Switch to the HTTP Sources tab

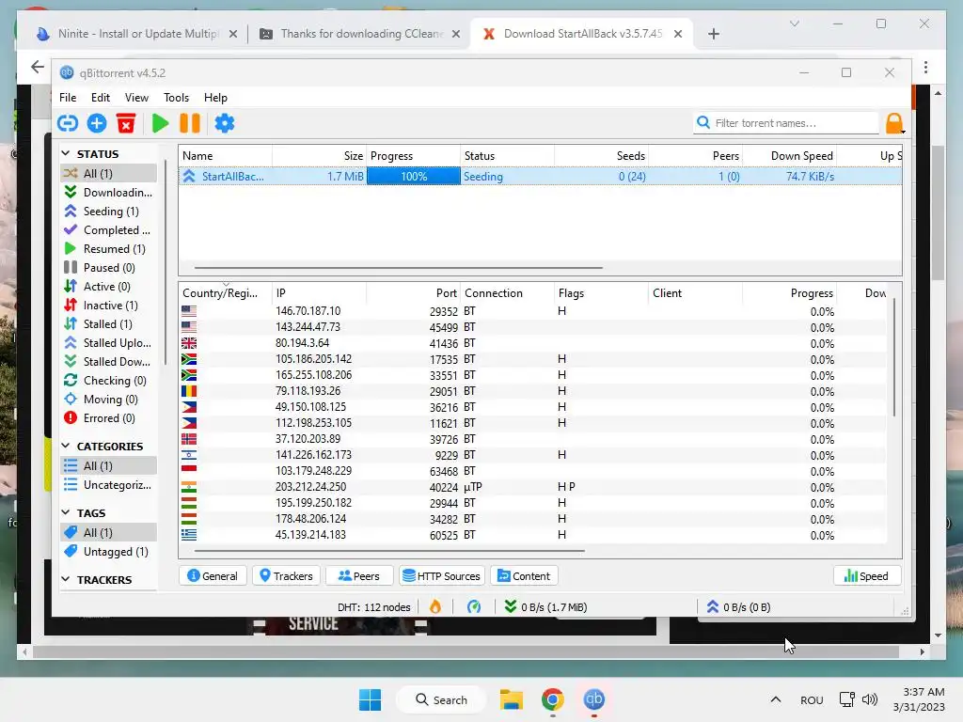pos(442,576)
